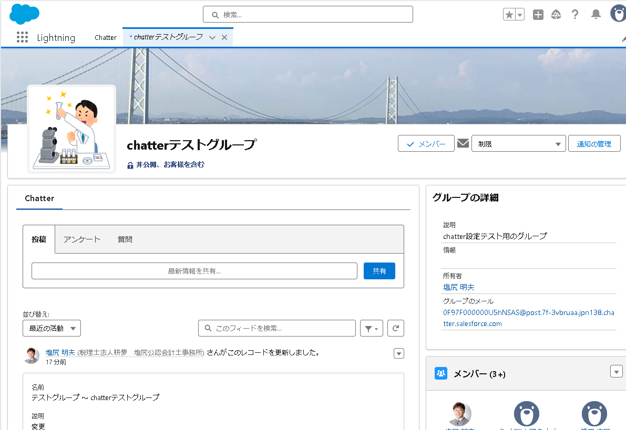Click the feed post author's avatar
This screenshot has height=430, width=626.
[x=32, y=355]
